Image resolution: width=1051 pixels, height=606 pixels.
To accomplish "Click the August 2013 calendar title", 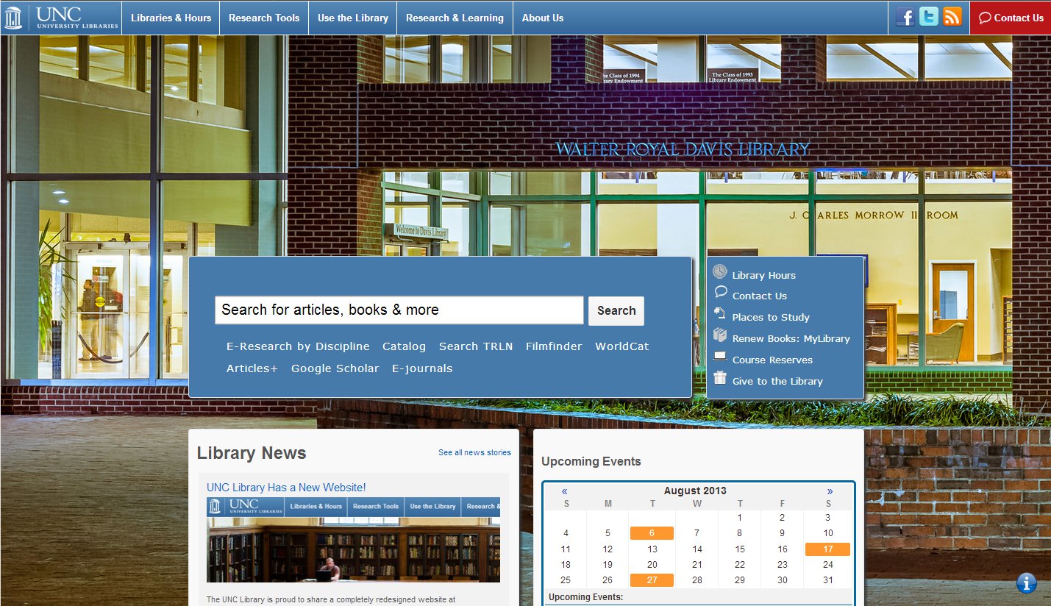I will [695, 491].
